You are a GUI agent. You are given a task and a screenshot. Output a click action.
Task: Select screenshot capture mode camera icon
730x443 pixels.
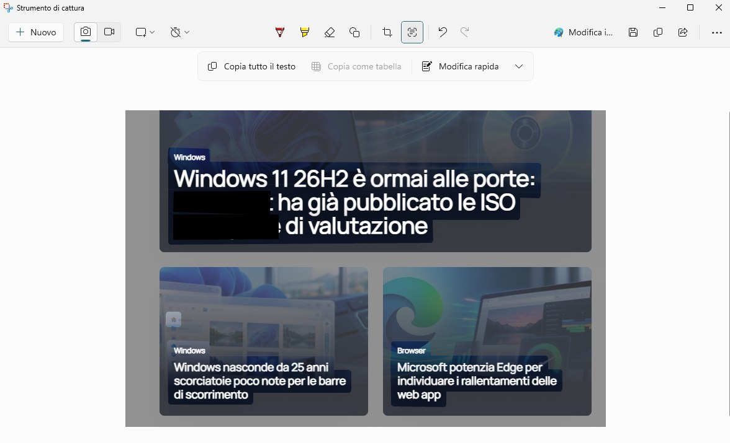(86, 32)
